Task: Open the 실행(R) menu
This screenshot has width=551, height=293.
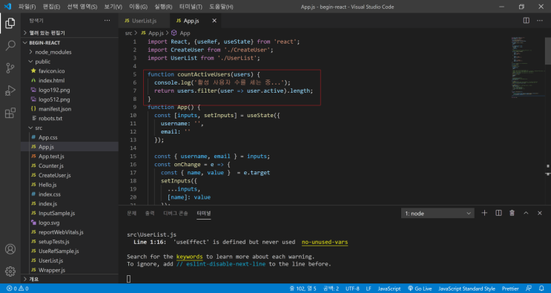Action: tap(163, 7)
